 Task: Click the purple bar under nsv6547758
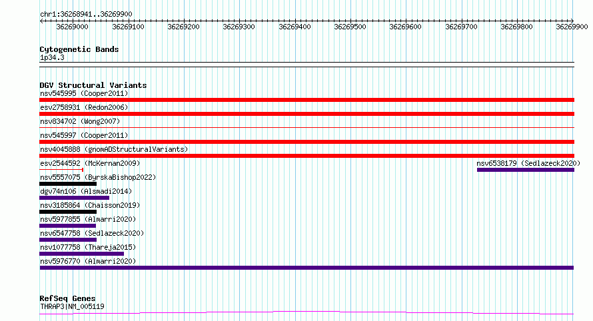[68, 240]
